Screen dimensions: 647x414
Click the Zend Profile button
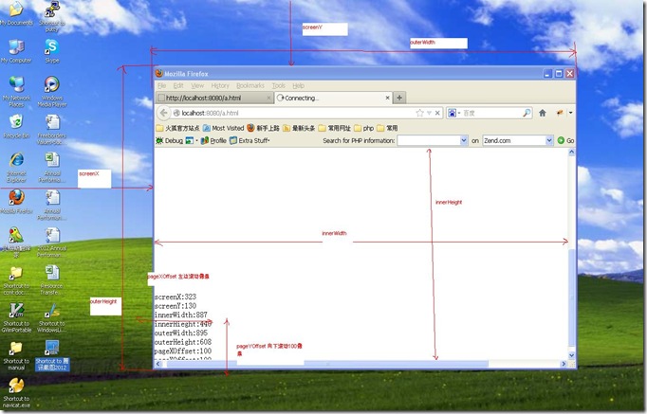[213, 140]
